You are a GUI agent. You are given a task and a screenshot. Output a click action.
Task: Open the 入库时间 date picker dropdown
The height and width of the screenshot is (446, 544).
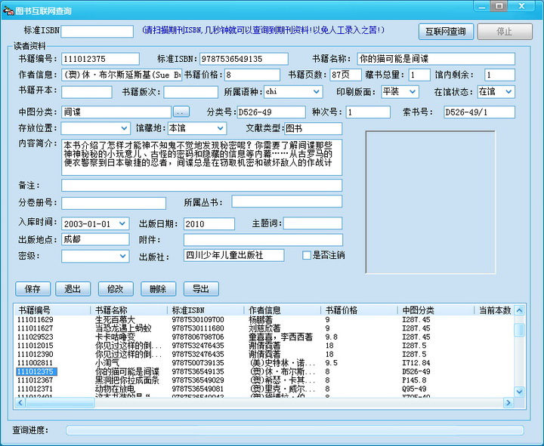(124, 224)
